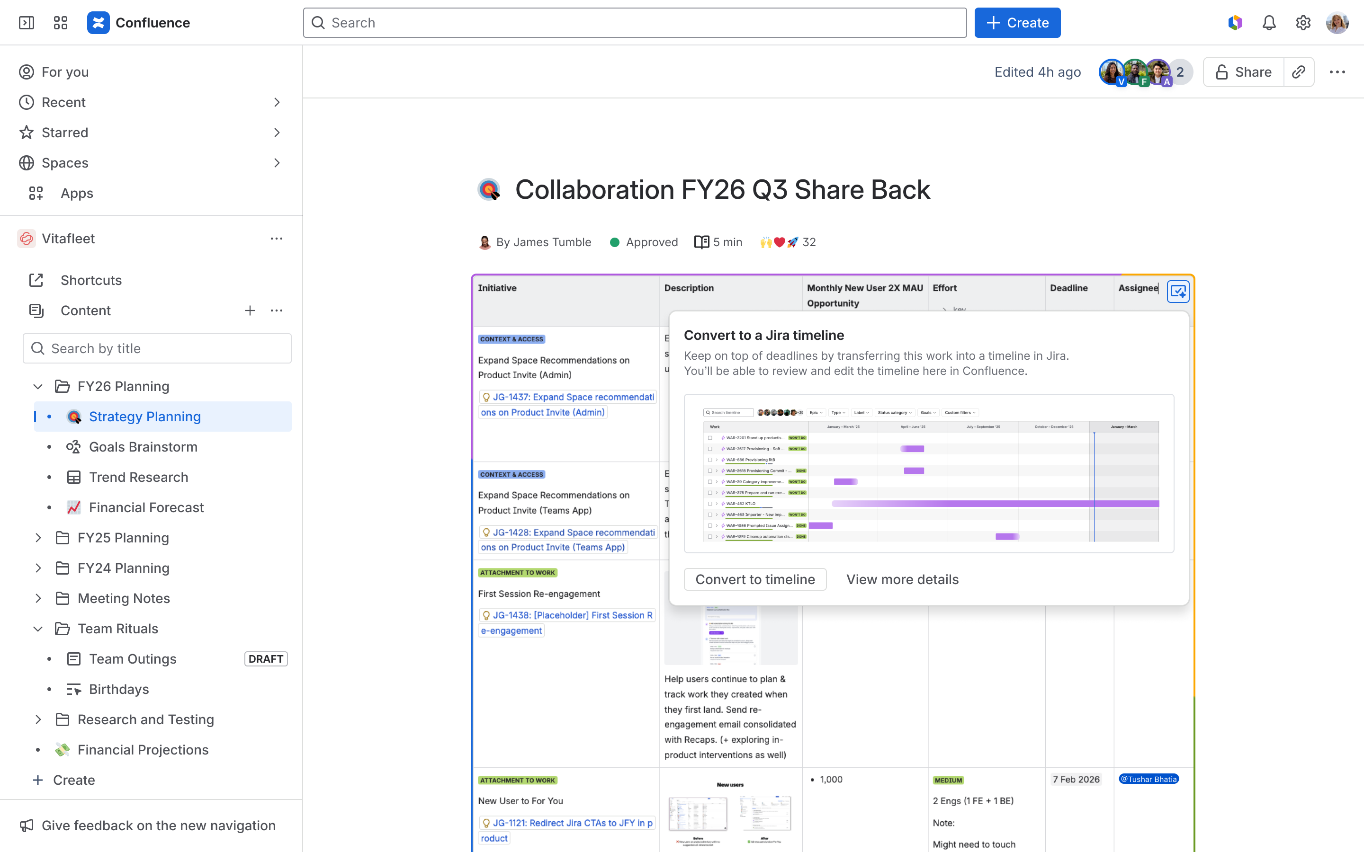Click the For you person icon
1364x852 pixels.
tap(27, 72)
